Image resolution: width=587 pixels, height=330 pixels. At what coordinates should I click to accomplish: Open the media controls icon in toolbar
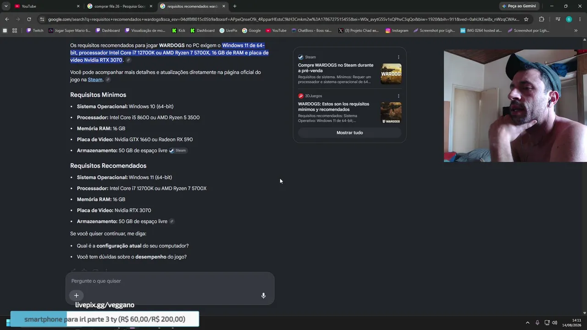pos(558,19)
